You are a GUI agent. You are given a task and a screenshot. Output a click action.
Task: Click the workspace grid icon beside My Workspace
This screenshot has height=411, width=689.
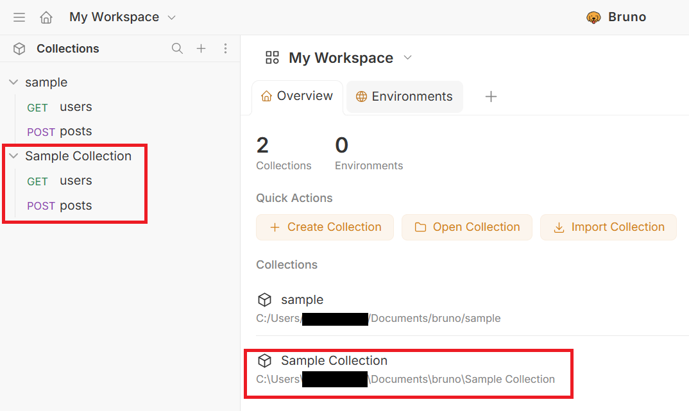point(273,58)
